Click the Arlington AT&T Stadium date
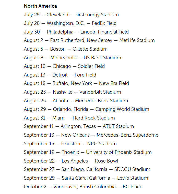Viewport: 178px width, 194px height. click(x=79, y=126)
